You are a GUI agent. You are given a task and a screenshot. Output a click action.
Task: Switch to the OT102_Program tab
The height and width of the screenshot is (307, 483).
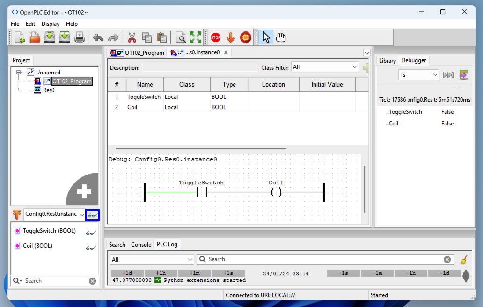point(137,53)
